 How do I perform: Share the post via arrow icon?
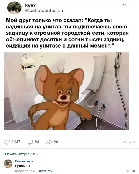tap(49, 142)
